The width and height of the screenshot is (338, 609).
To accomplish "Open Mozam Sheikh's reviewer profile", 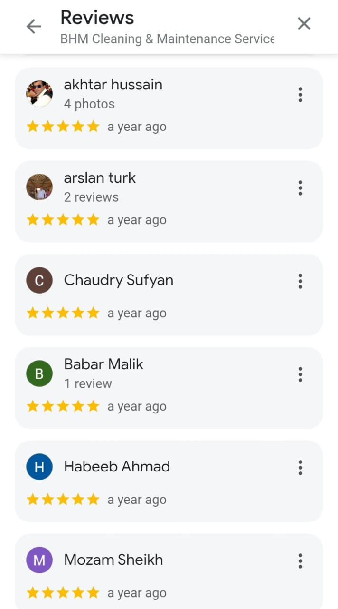I will (x=113, y=560).
